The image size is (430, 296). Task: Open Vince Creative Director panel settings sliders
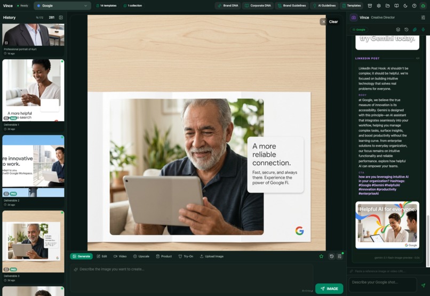pyautogui.click(x=423, y=17)
